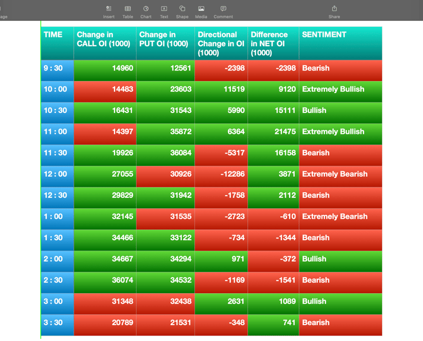Select net OI cell -372
This screenshot has height=341, width=423.
click(273, 261)
